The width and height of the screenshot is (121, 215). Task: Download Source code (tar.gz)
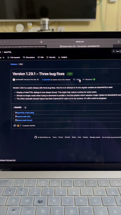point(24,120)
